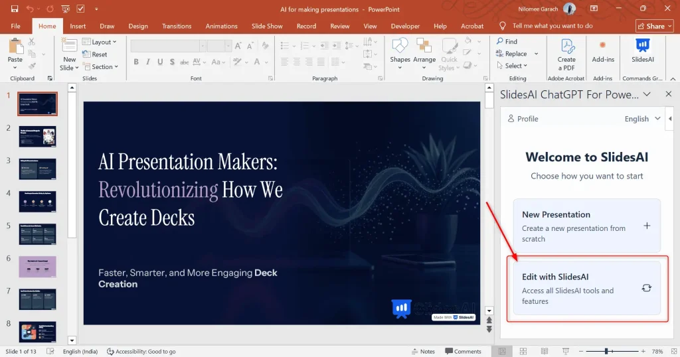Switch to Slide Sorter view icon

click(x=523, y=352)
